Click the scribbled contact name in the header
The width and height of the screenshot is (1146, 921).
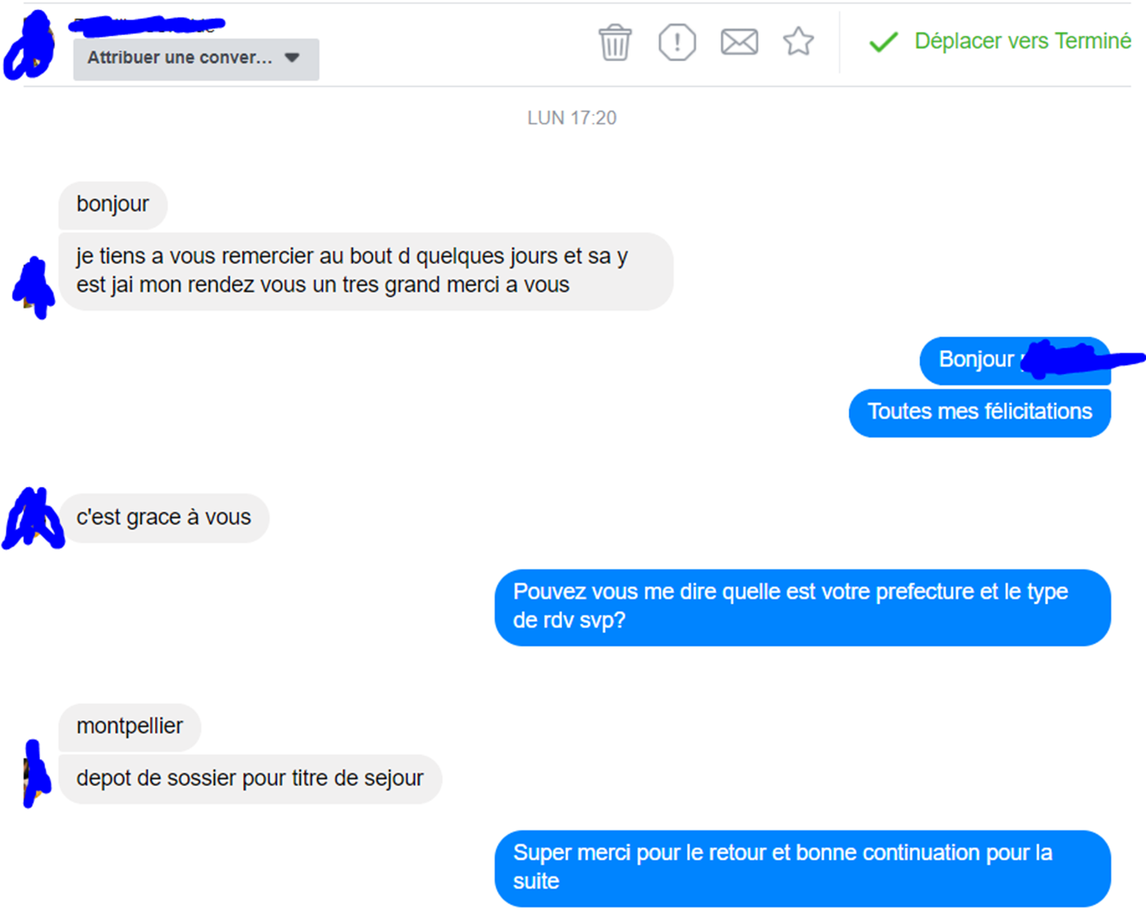tap(146, 25)
